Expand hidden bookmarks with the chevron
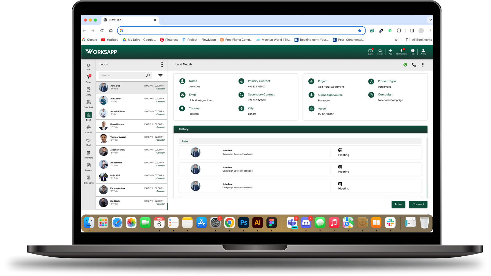Image resolution: width=491 pixels, height=276 pixels. tap(396, 40)
